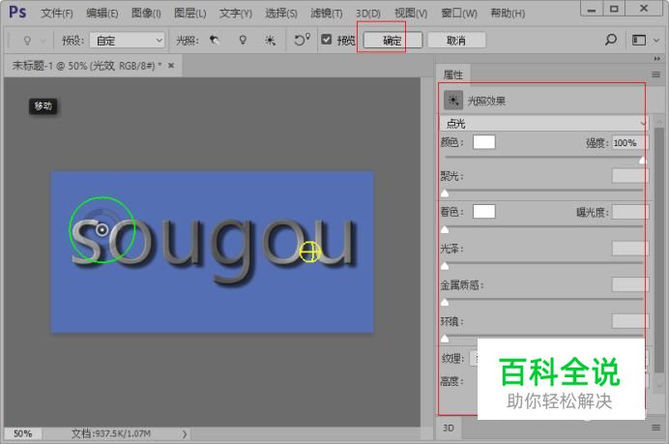Screen dimensions: 669x444
Task: Click the intensity slider handle
Action: 643,161
